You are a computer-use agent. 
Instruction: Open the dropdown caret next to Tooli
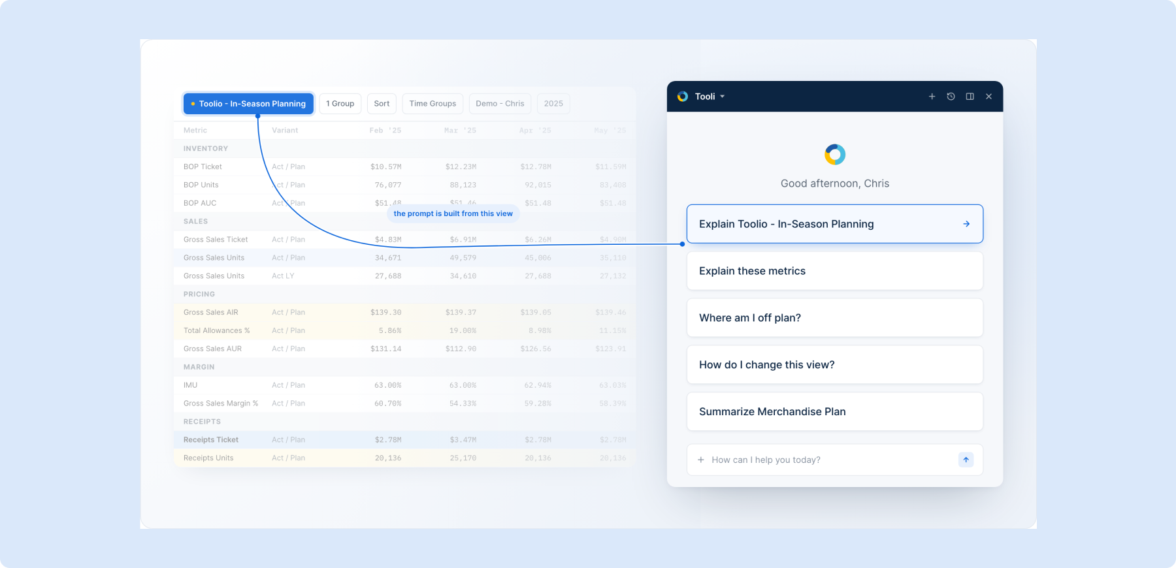point(723,97)
